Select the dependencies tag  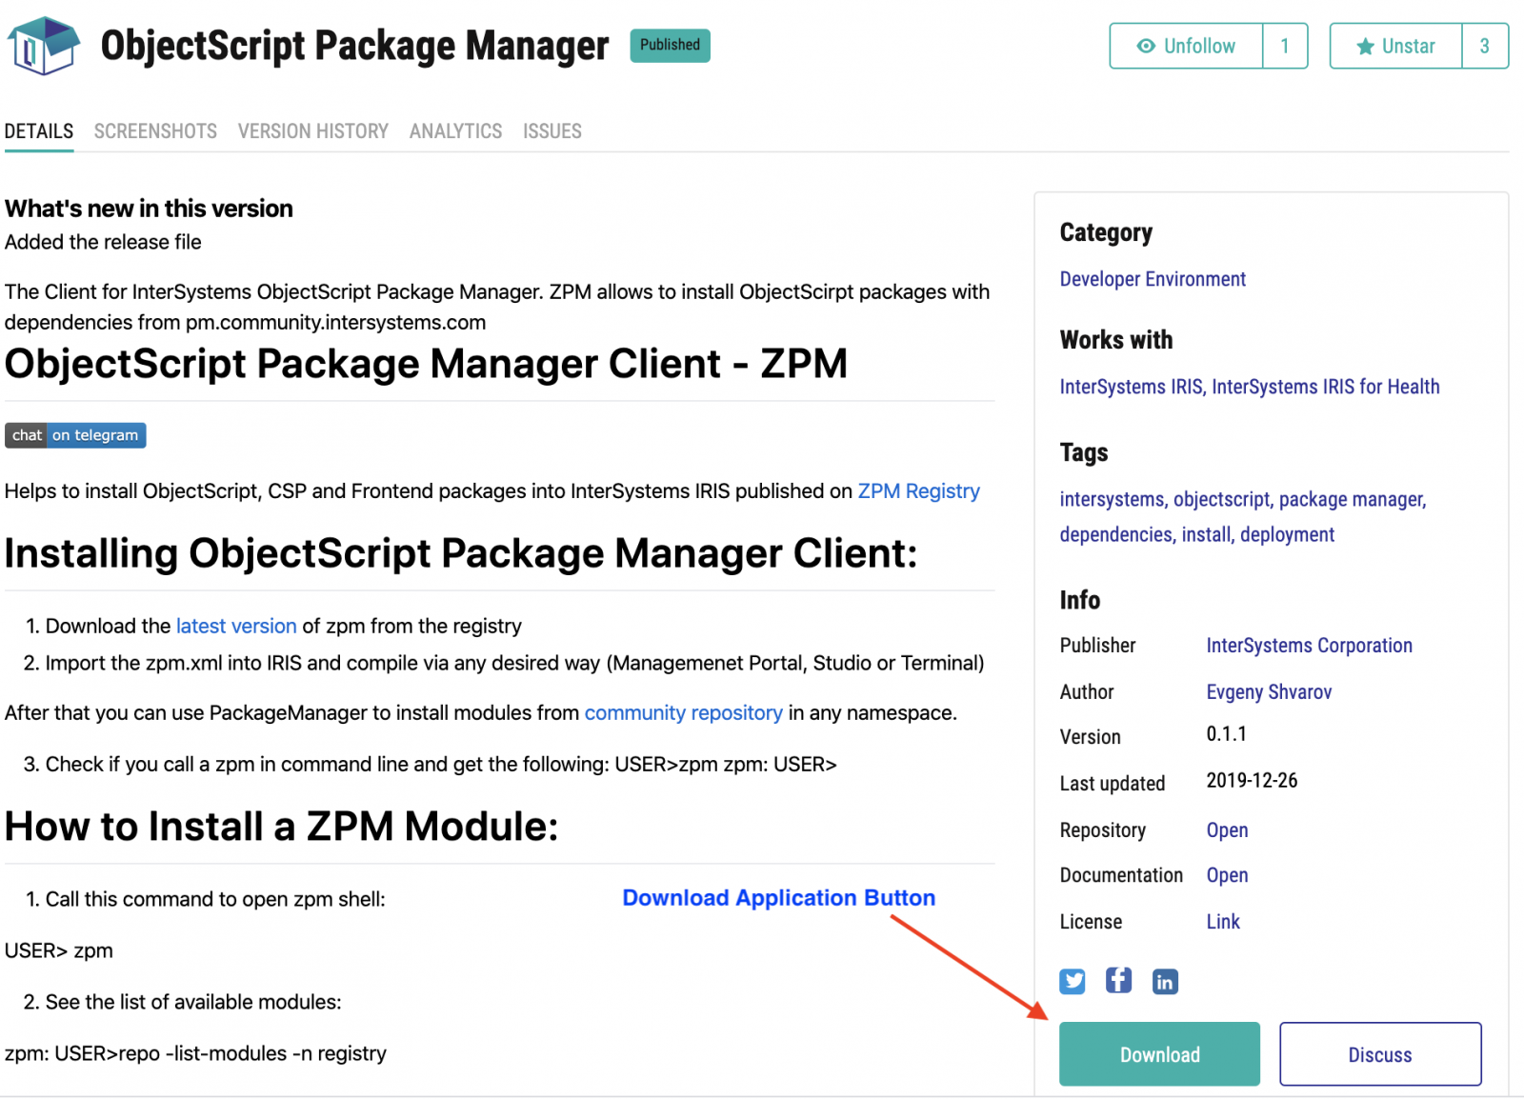[x=1116, y=534]
